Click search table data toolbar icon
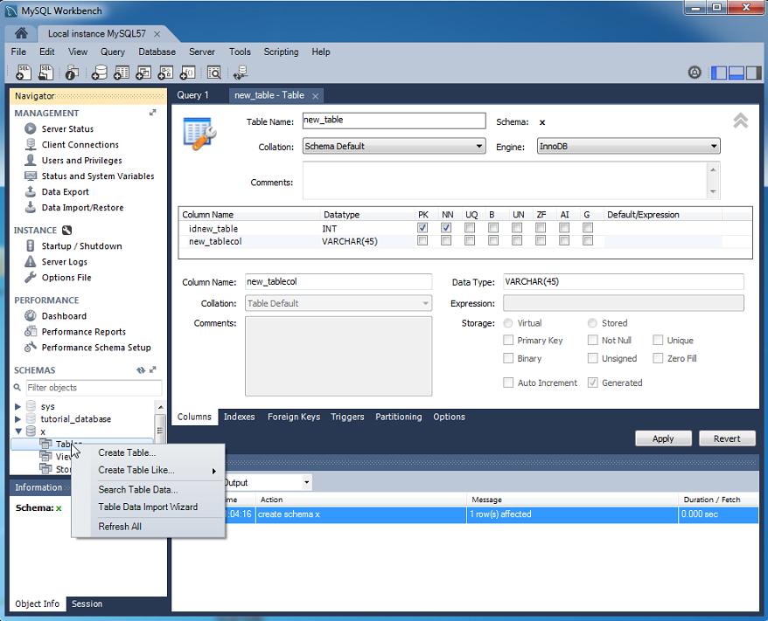 pos(214,72)
